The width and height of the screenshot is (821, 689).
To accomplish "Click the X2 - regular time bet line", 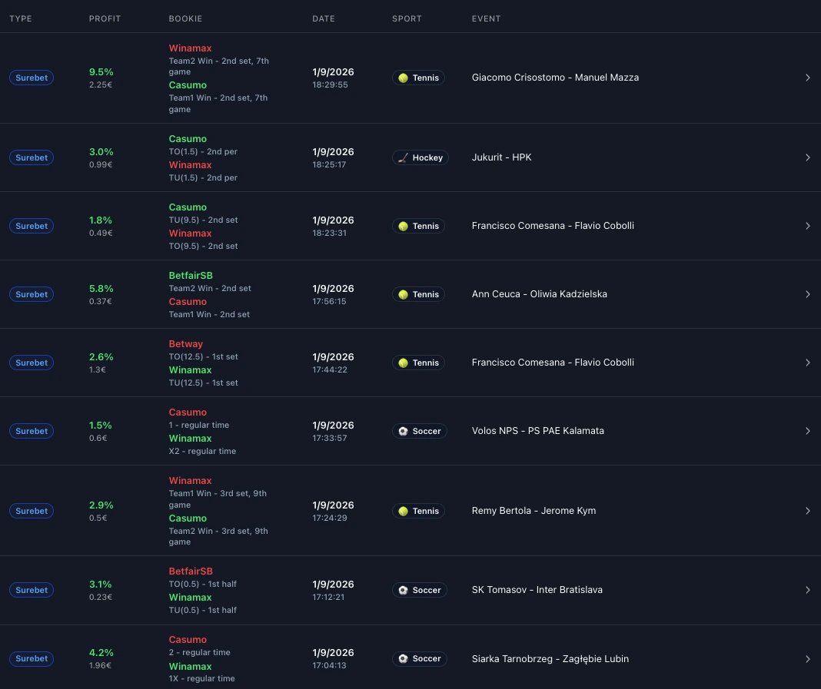I will coord(202,451).
